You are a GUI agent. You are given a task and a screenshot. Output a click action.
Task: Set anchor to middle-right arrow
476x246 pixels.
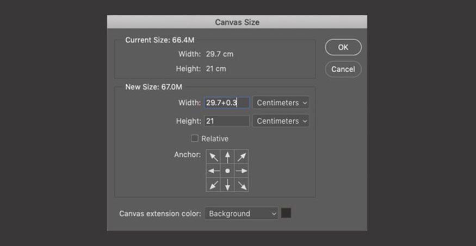242,171
